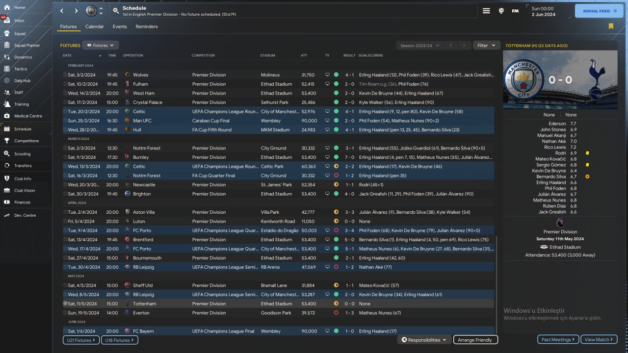Image resolution: width=628 pixels, height=353 pixels.
Task: Open Schedule in the sidebar
Action: pyautogui.click(x=26, y=129)
